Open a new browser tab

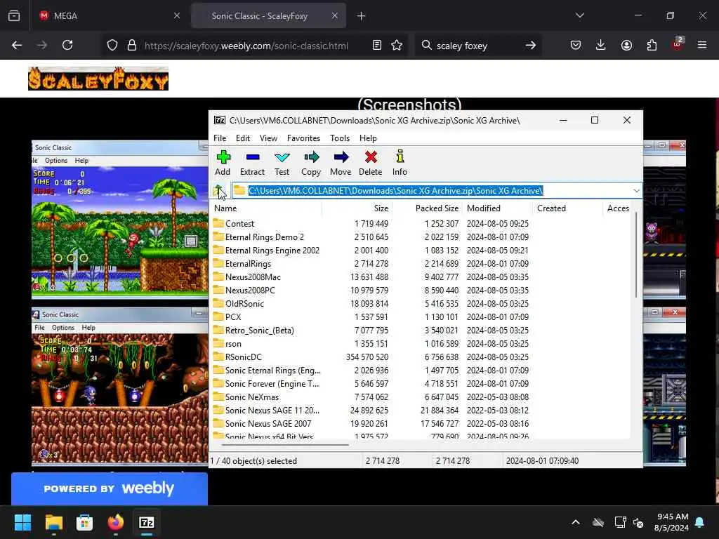tap(362, 16)
